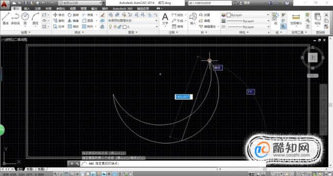The width and height of the screenshot is (333, 176).
Task: Click the Paste (粘贴) clipboard icon
Action: (318, 19)
